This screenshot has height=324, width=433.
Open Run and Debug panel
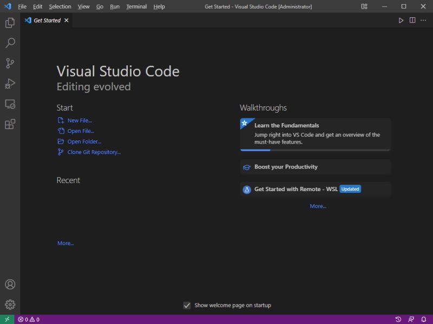pyautogui.click(x=10, y=84)
